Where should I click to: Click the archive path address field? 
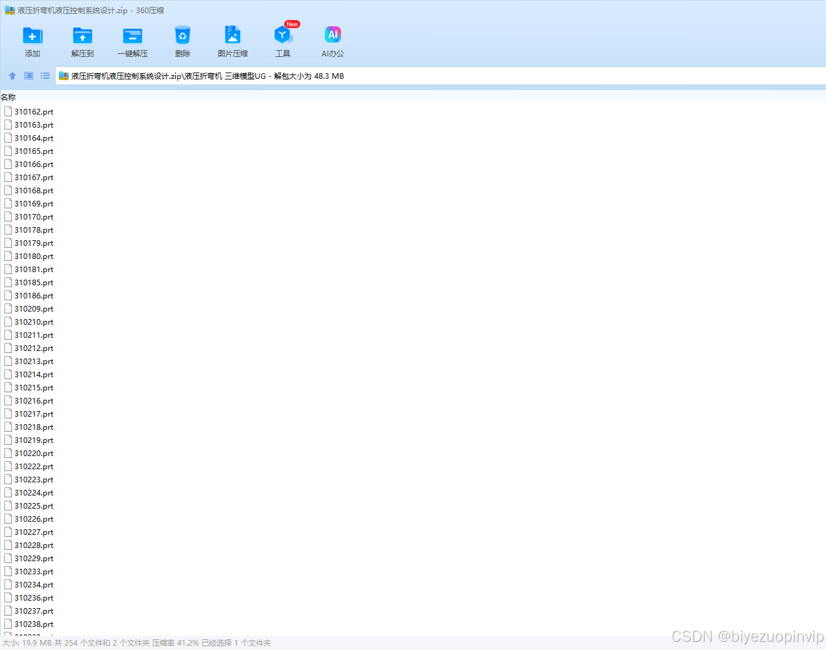441,76
